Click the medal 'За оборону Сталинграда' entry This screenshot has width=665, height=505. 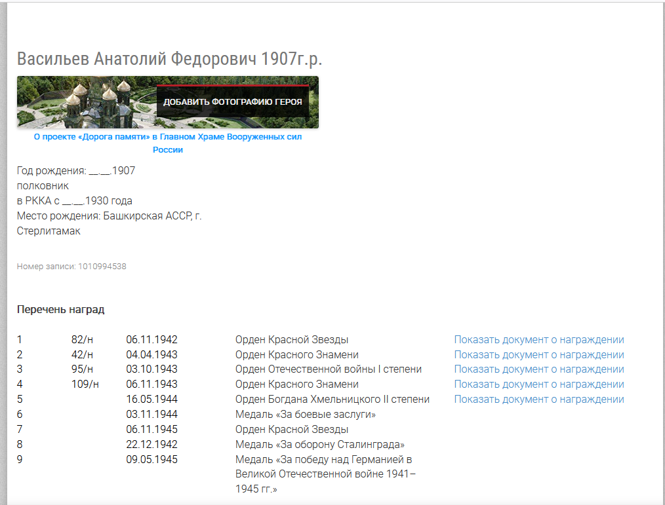(x=319, y=445)
